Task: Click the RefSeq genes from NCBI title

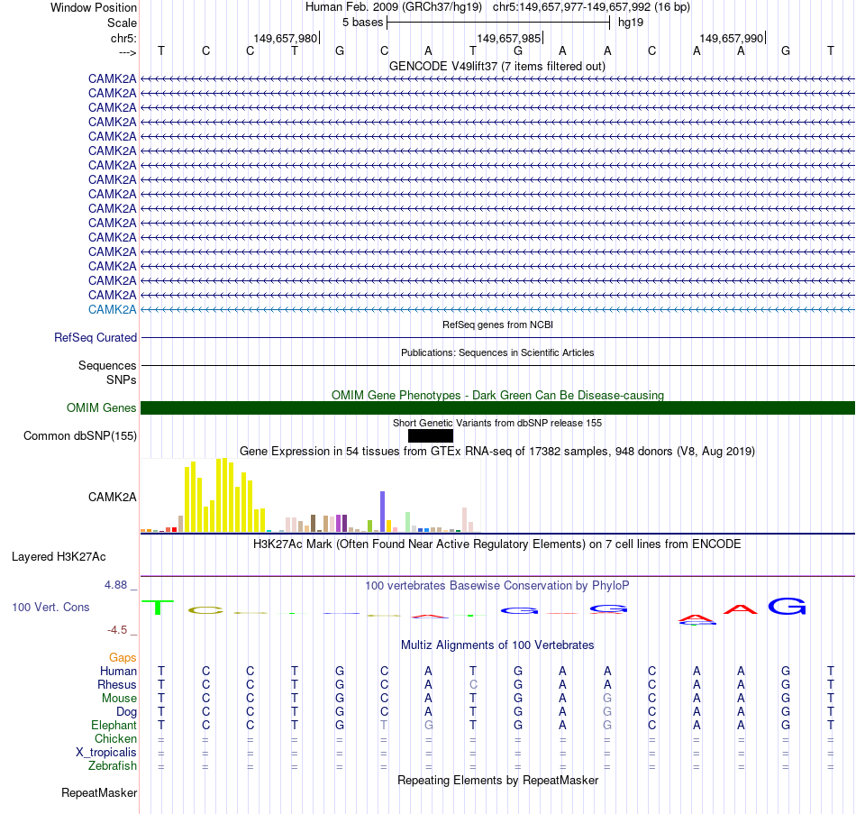Action: pos(497,325)
